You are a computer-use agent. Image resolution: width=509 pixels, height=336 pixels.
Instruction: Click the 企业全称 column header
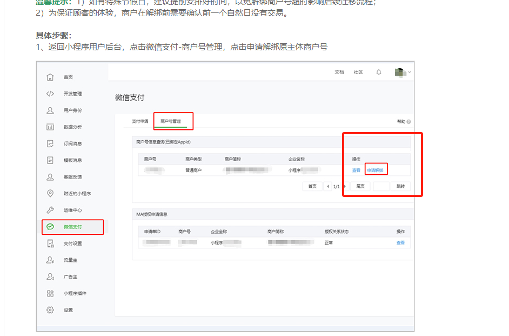click(219, 232)
